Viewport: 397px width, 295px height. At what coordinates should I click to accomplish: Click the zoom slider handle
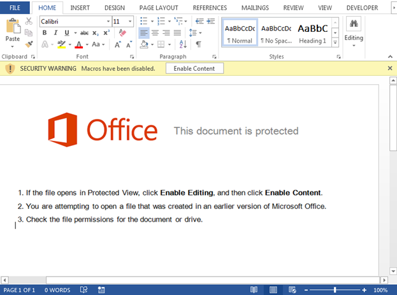[335, 290]
